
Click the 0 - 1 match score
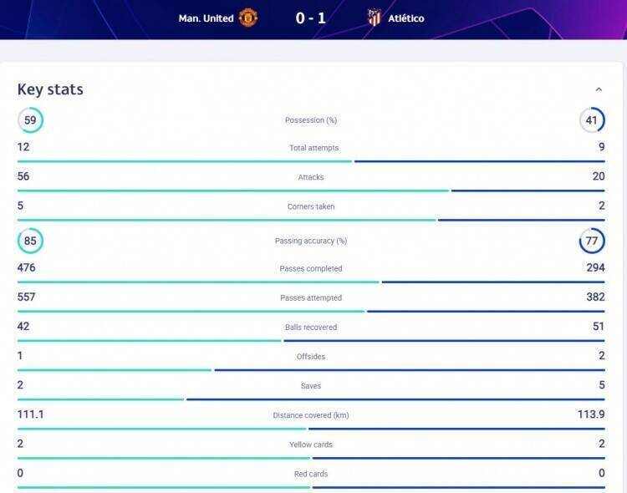(x=311, y=18)
